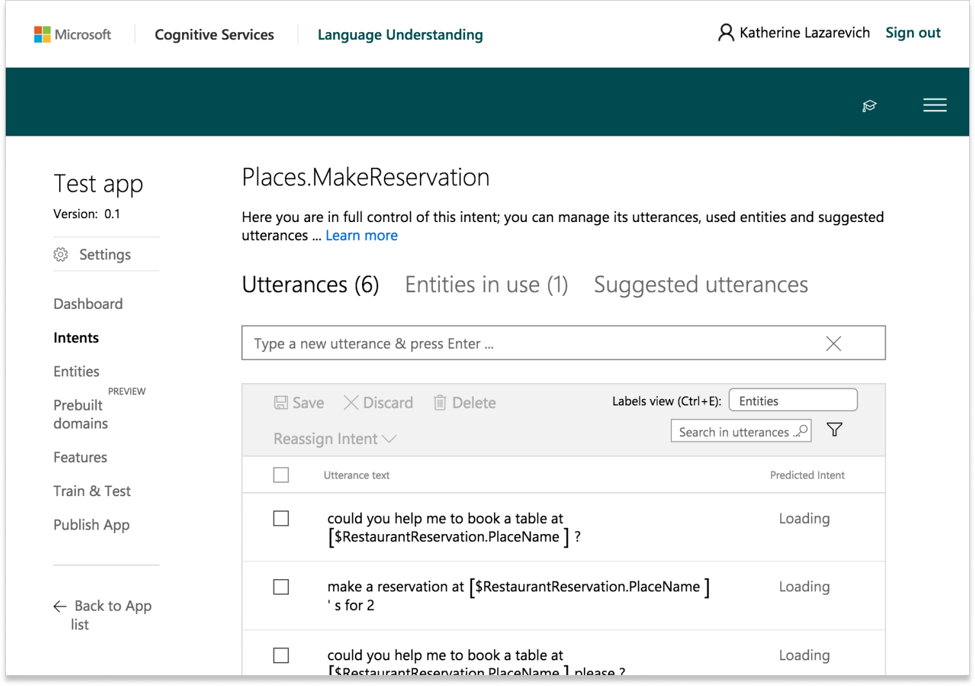Clear the new utterance box with X
The width and height of the screenshot is (975, 686).
834,344
